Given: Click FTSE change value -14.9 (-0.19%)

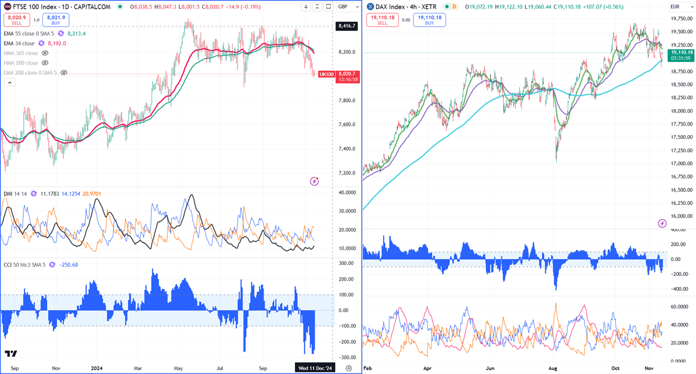Looking at the screenshot, I should pos(243,6).
